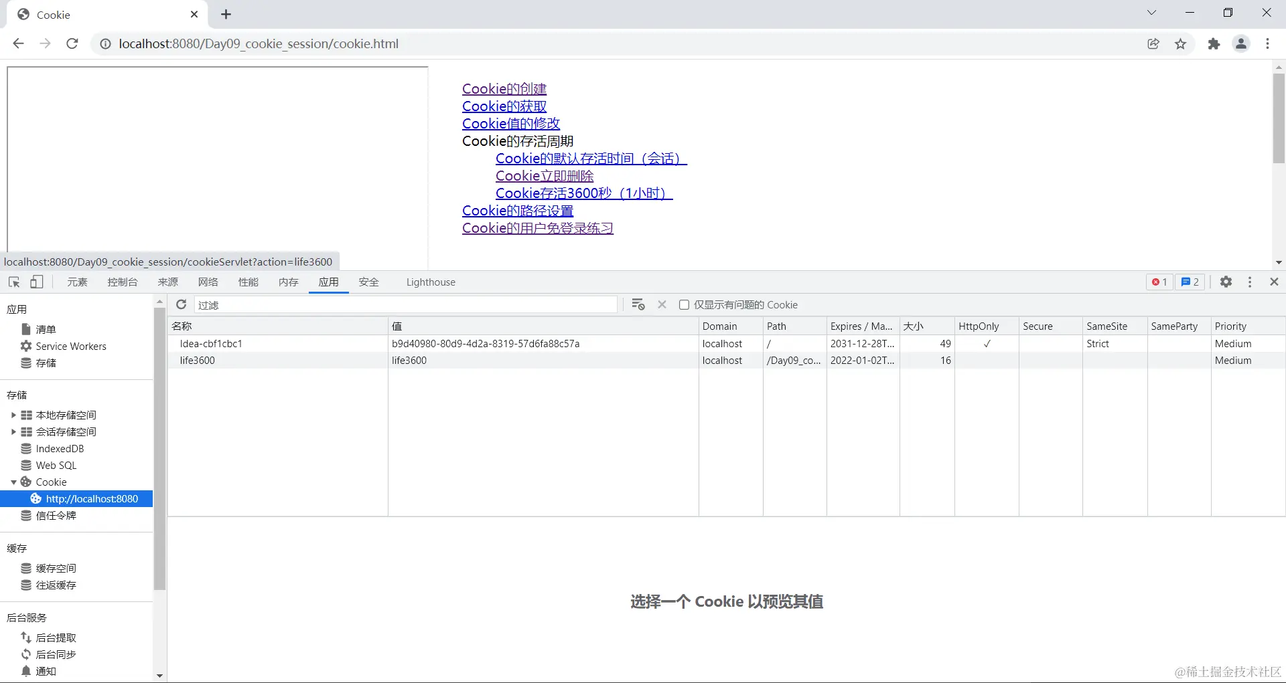The image size is (1286, 683).
Task: Switch to the 元素 tab
Action: 77,282
